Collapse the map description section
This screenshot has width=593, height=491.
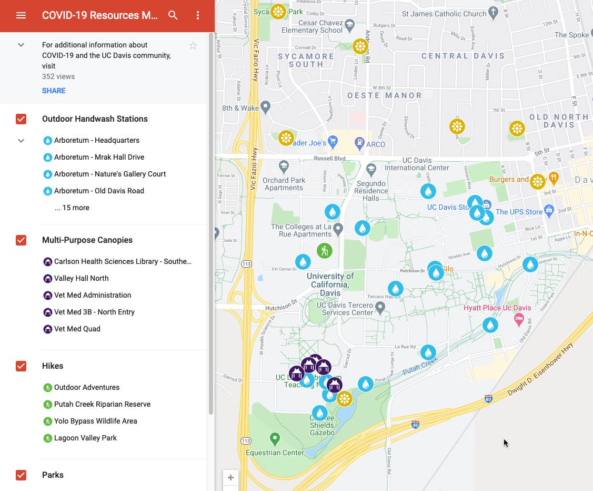tap(21, 45)
